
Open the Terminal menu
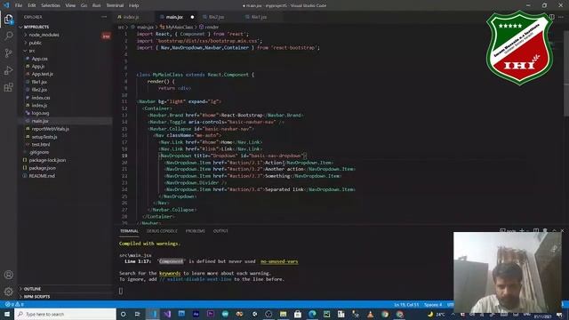[115, 5]
